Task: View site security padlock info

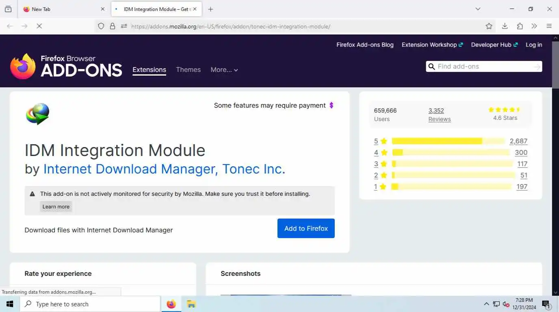Action: coord(113,26)
